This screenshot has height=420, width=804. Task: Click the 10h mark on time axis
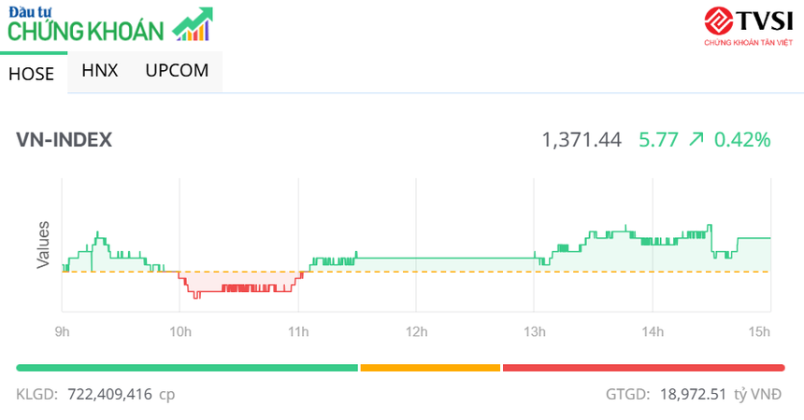coord(180,331)
